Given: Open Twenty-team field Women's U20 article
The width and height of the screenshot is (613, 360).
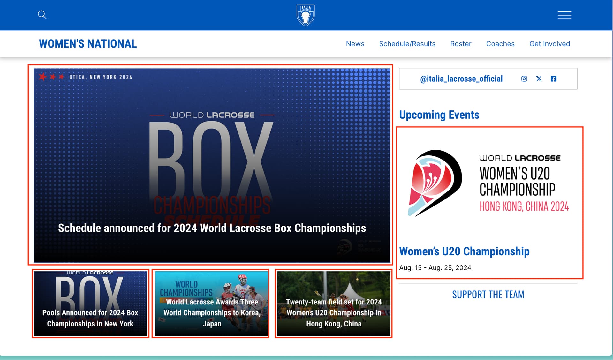Looking at the screenshot, I should click(334, 304).
